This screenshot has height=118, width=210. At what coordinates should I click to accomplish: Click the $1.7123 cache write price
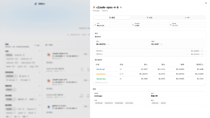pyautogui.click(x=200, y=79)
